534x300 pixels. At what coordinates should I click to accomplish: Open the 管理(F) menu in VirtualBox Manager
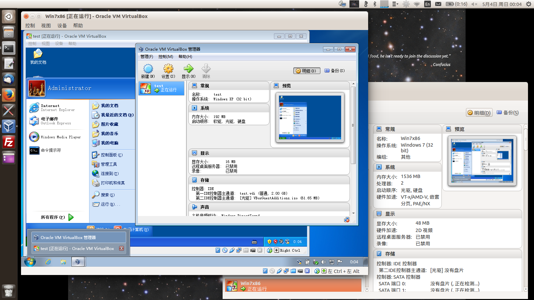(x=147, y=57)
